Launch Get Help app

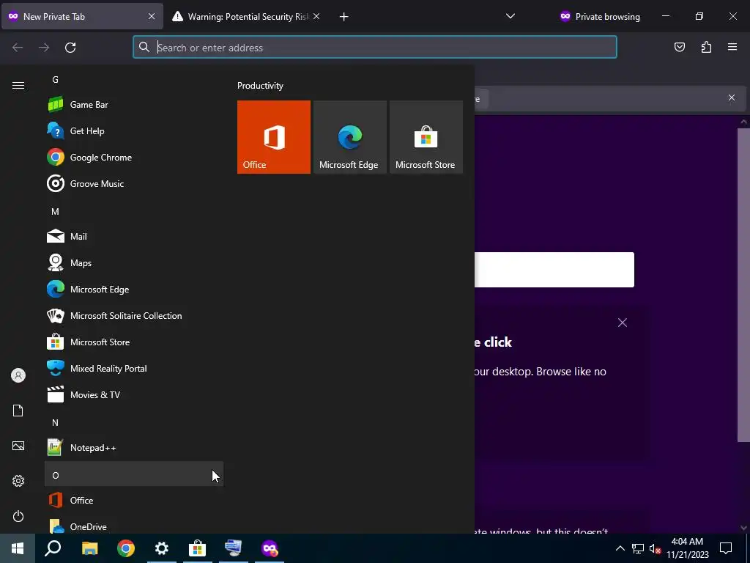click(134, 130)
